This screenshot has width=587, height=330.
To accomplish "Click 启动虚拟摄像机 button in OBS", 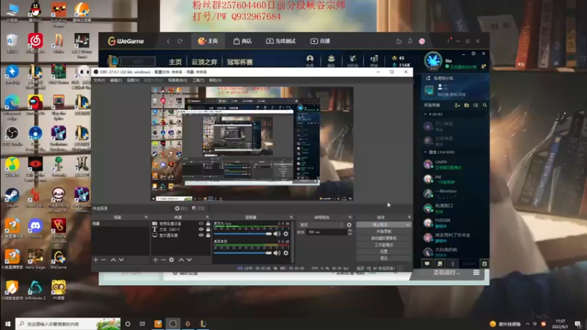I will 384,238.
